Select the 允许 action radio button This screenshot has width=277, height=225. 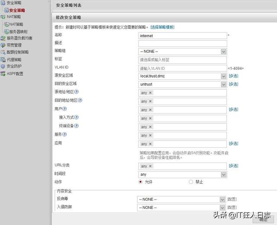click(x=140, y=182)
